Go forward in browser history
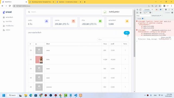Viewport: 174px width, 98px height. point(6,6)
